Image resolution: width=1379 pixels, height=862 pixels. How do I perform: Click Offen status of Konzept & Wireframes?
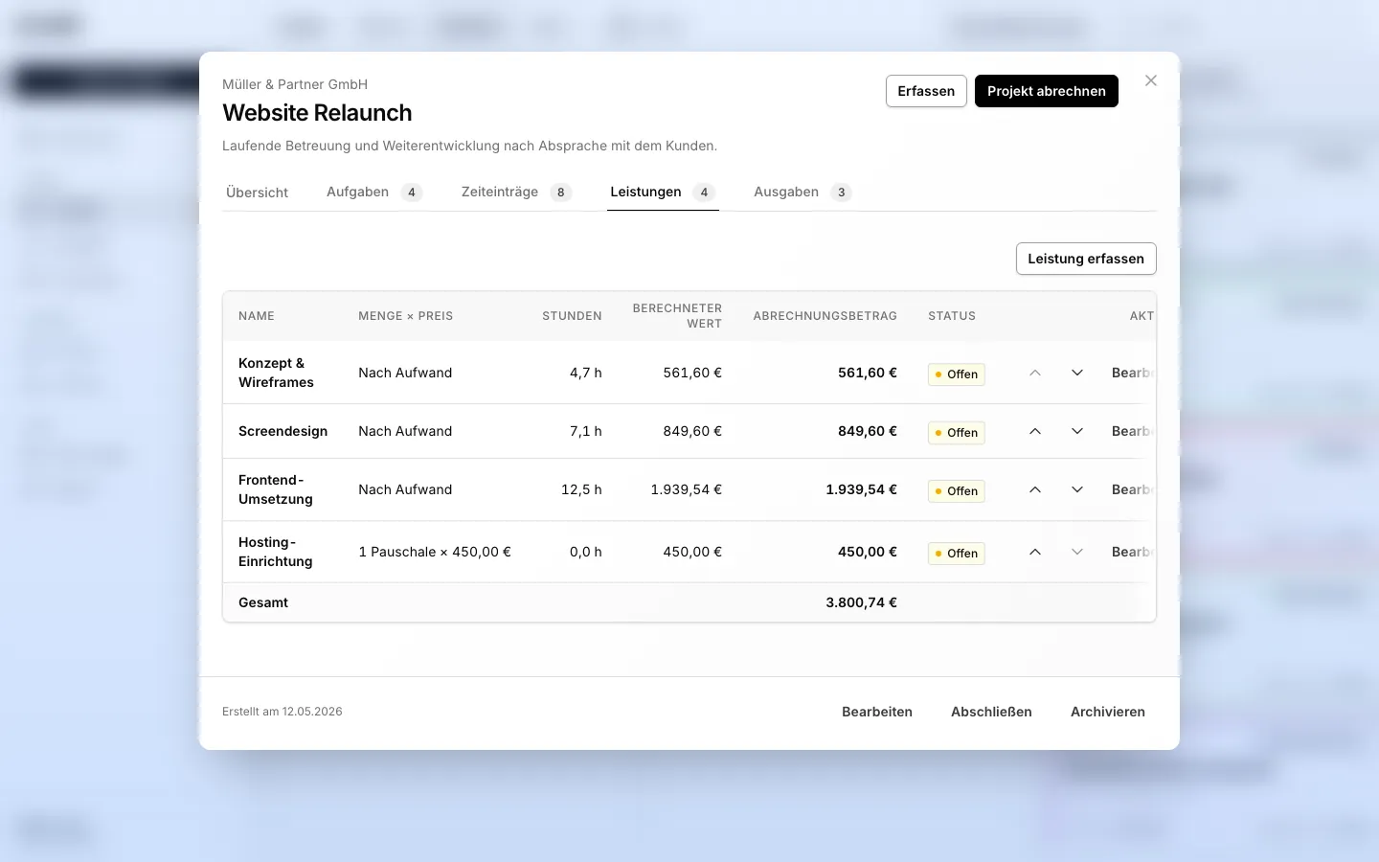pos(957,374)
